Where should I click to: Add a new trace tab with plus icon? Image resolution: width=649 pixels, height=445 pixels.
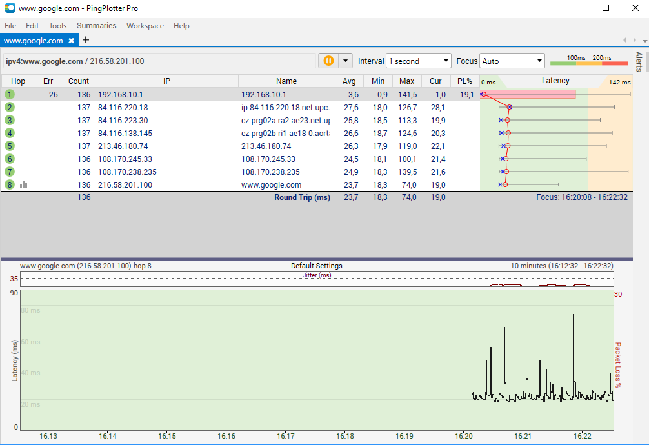tap(86, 40)
